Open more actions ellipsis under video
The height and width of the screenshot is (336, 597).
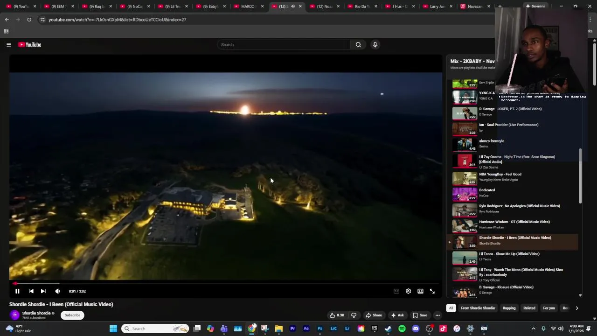tap(437, 315)
